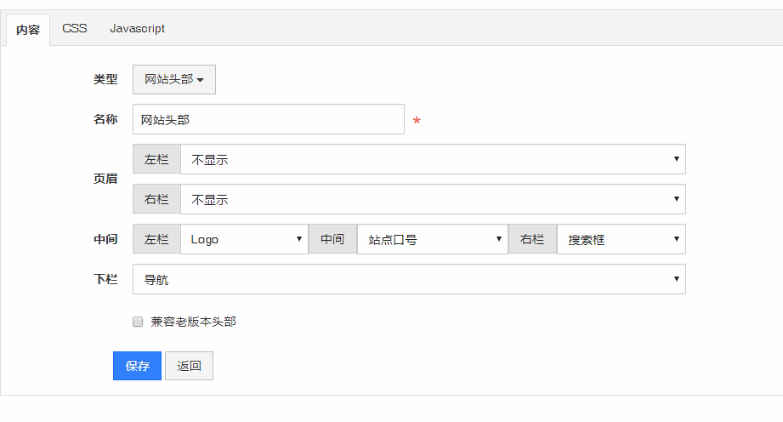Screen dimensions: 783x422
Task: Click the 下栏 field label
Action: (105, 279)
